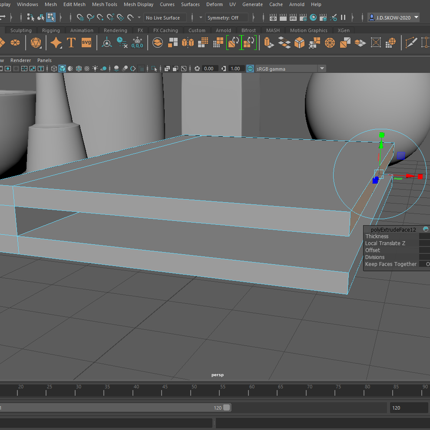Expand the J.D.SKOW-2020 account dropdown
This screenshot has width=430, height=430.
point(417,18)
